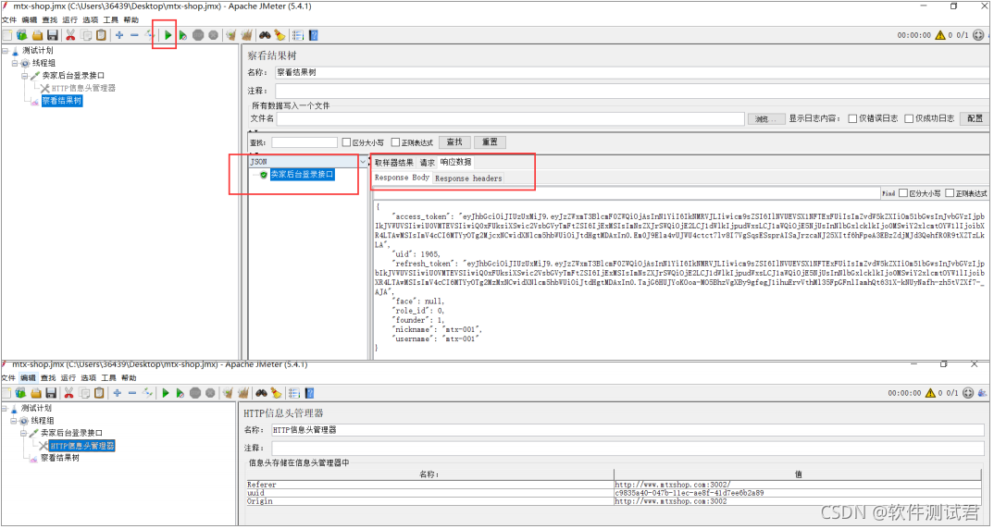Click the Origin header name cell
Screen dimensions: 994x529
click(429, 501)
